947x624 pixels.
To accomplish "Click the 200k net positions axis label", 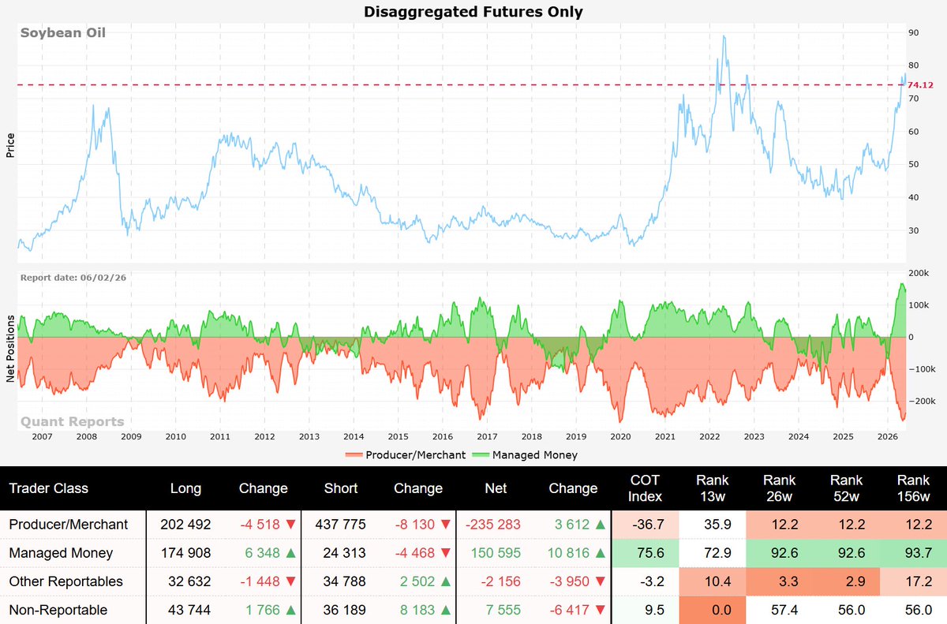I will click(x=920, y=272).
